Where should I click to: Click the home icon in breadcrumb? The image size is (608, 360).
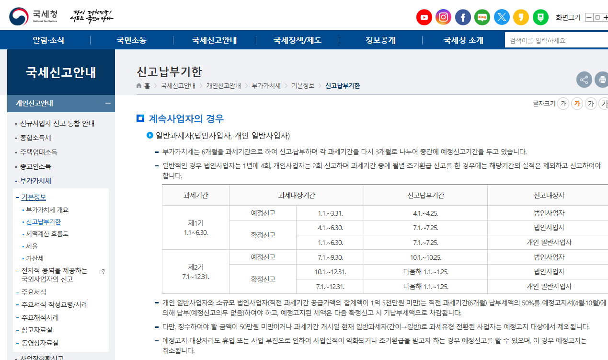(x=139, y=86)
